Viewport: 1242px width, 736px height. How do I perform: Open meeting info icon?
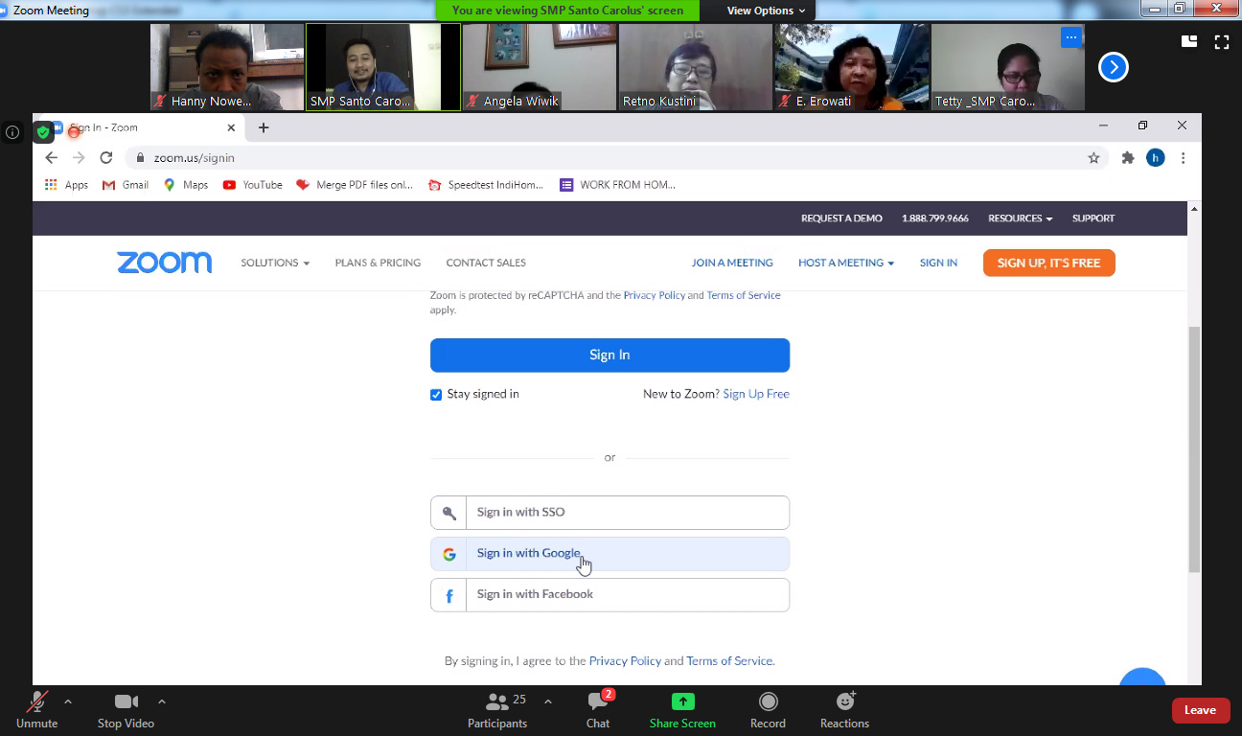pyautogui.click(x=12, y=132)
